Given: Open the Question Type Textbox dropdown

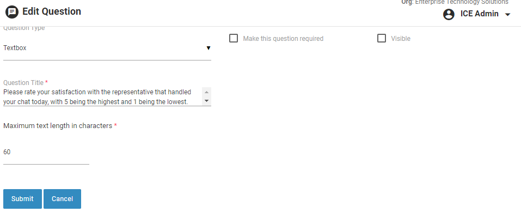Looking at the screenshot, I should click(x=103, y=48).
